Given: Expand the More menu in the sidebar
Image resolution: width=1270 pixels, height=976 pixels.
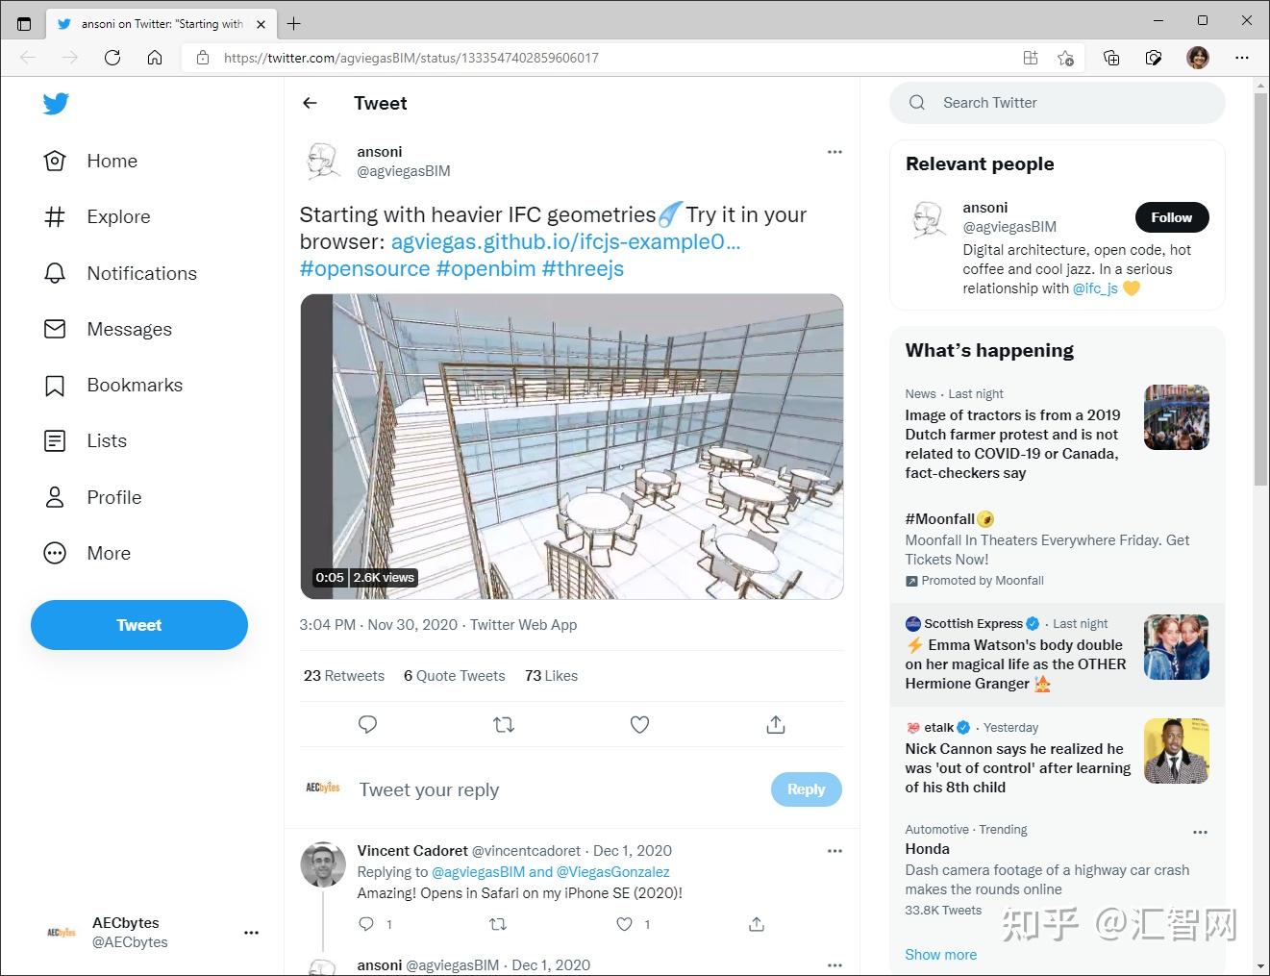Looking at the screenshot, I should coord(87,553).
